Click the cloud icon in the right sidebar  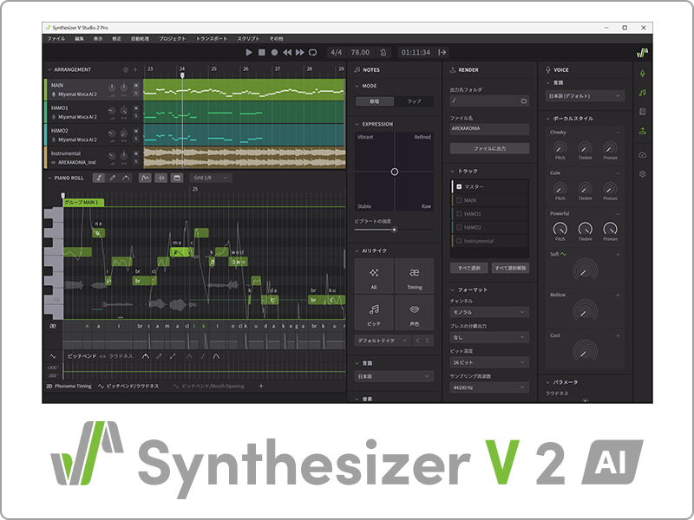[x=642, y=155]
